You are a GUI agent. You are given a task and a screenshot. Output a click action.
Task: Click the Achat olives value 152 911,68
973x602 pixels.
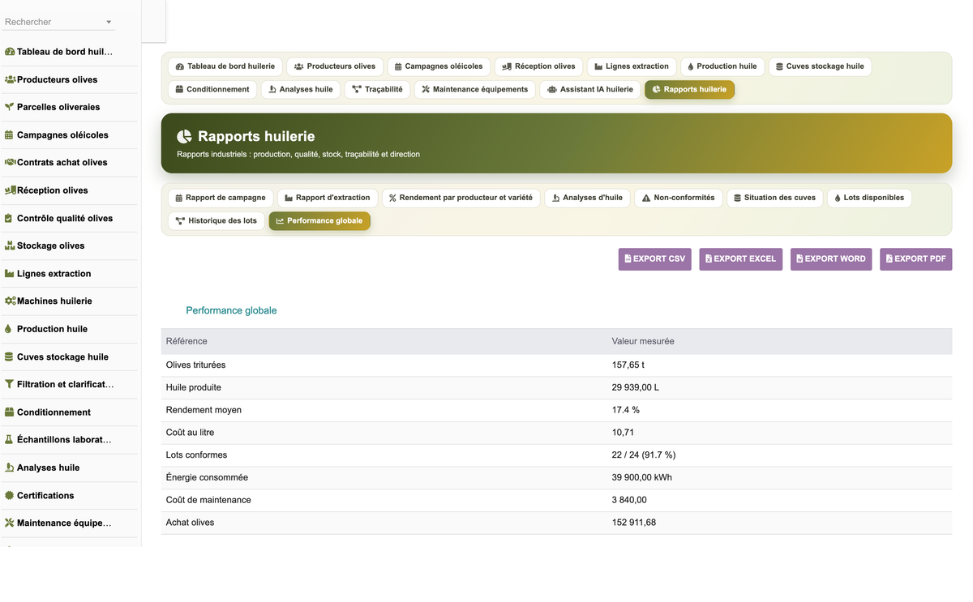coord(634,523)
